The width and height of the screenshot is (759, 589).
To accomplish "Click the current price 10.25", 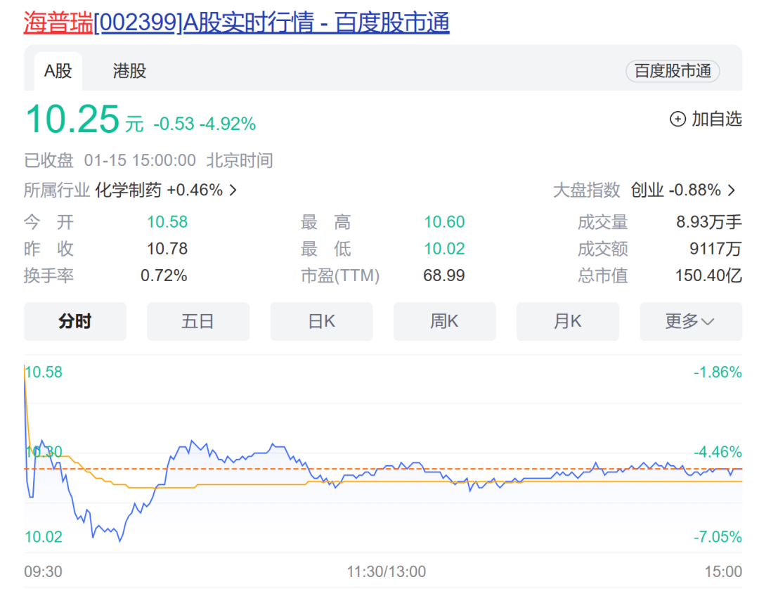I will (72, 119).
